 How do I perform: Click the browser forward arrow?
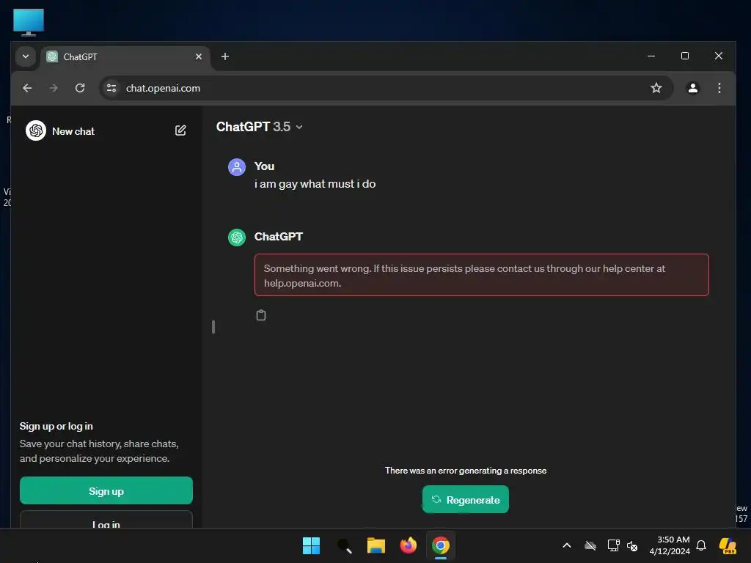tap(54, 88)
